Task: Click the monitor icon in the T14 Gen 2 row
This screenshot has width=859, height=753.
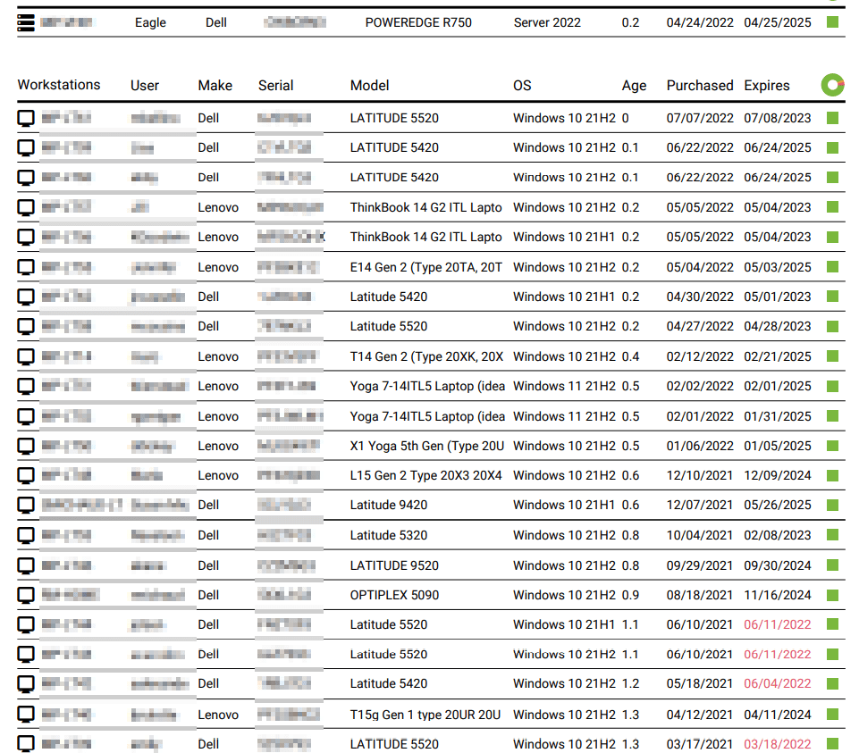Action: pyautogui.click(x=26, y=356)
